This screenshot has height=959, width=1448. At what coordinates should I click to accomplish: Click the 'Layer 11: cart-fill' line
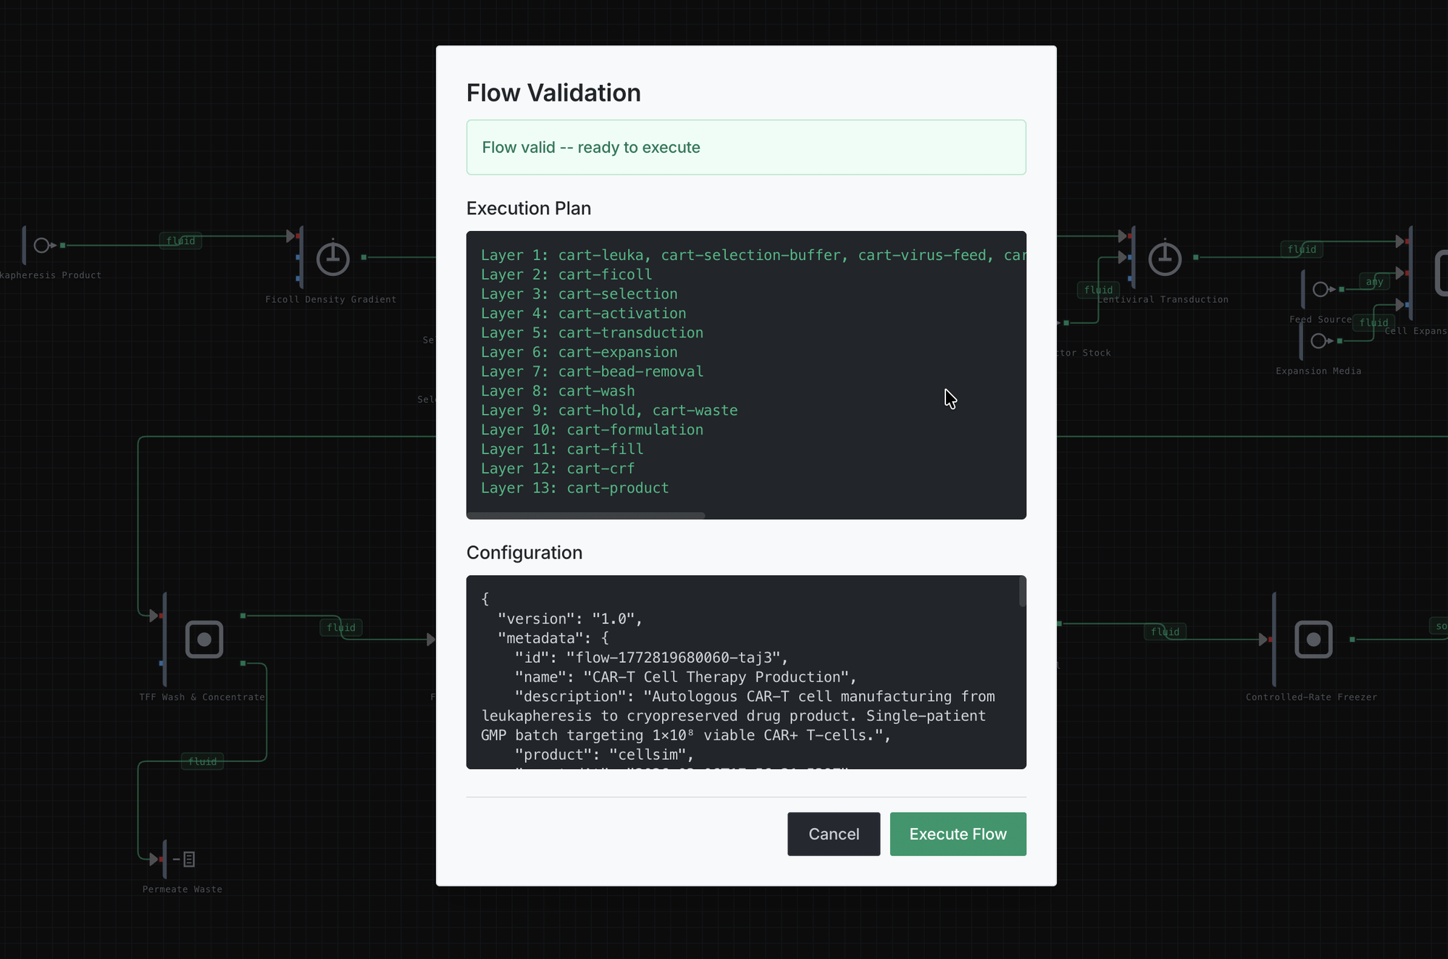pos(562,449)
